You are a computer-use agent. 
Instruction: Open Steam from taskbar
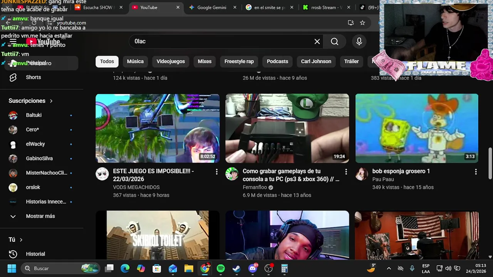click(x=236, y=268)
